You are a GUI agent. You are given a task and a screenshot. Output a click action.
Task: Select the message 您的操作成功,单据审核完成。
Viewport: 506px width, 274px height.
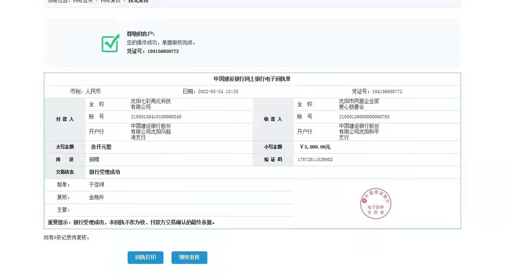[161, 43]
